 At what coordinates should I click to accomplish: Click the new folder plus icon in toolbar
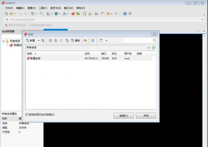(108, 14)
